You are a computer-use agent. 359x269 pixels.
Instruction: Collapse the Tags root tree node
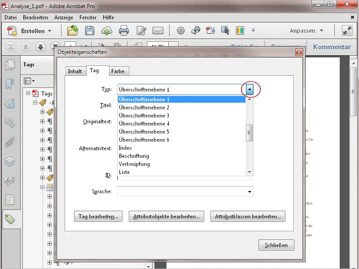coord(28,93)
